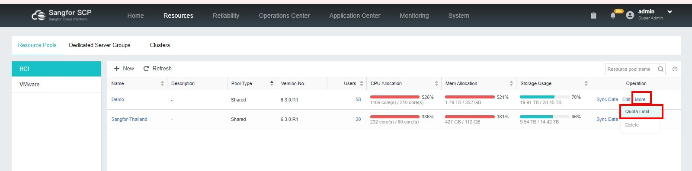This screenshot has width=692, height=171.
Task: Click Sync Data for Sangfor-Thailand pool
Action: [607, 119]
